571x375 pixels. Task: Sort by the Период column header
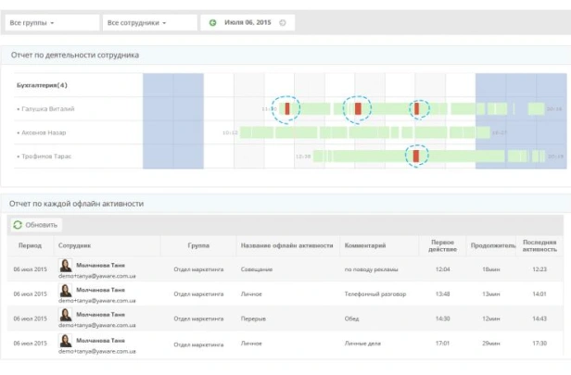pyautogui.click(x=30, y=245)
